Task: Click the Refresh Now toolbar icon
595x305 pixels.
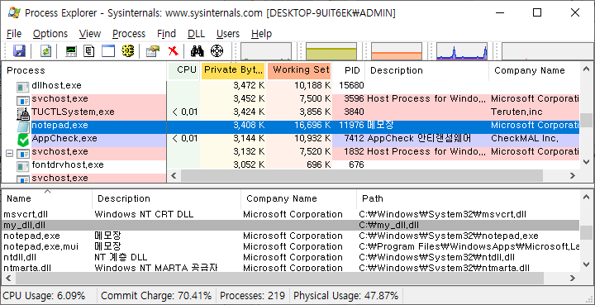Action: [45, 51]
